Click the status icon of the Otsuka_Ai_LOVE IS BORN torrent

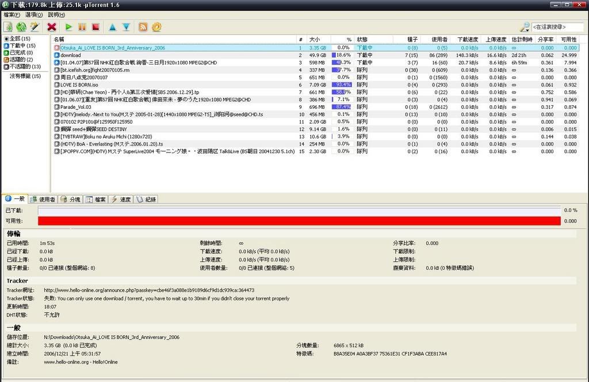(x=57, y=48)
